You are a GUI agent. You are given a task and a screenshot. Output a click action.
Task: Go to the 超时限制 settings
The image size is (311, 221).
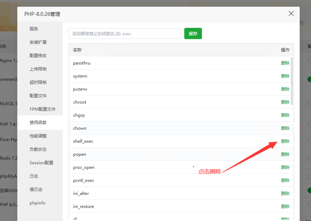coord(38,82)
